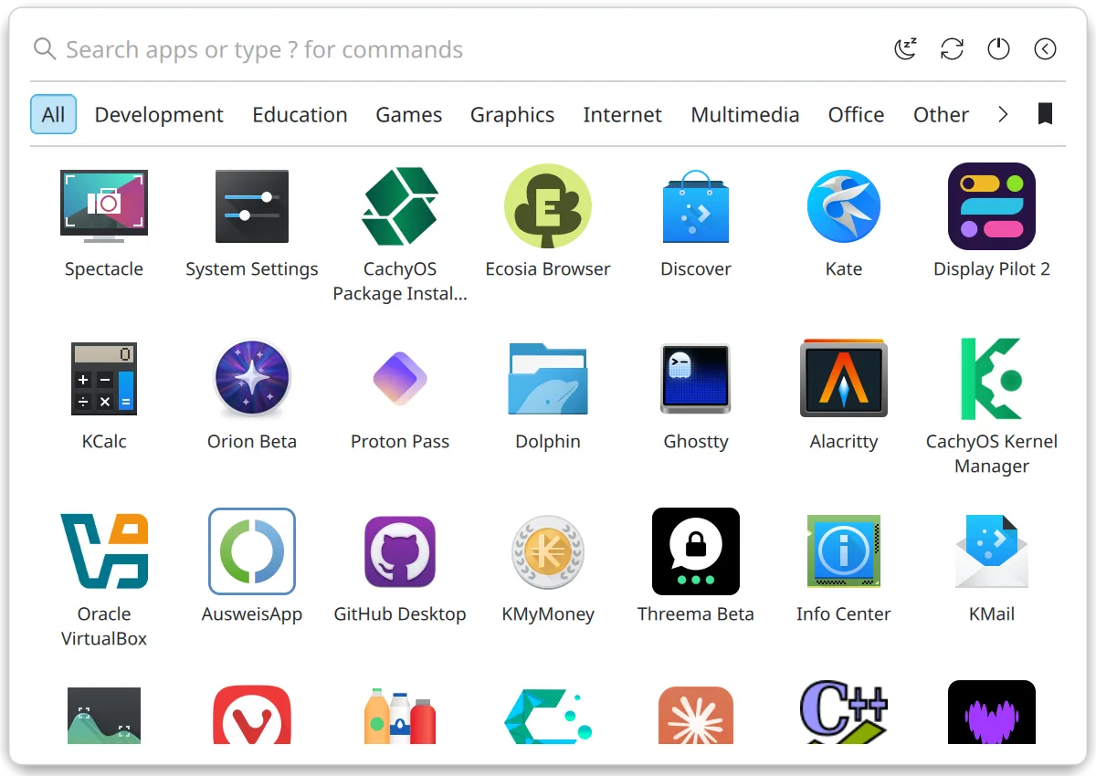This screenshot has height=776, width=1096.
Task: Open Display Pilot 2
Action: 992,206
